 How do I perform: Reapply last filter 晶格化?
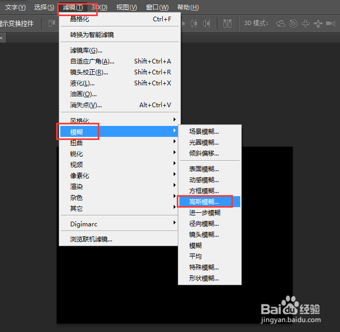120,19
